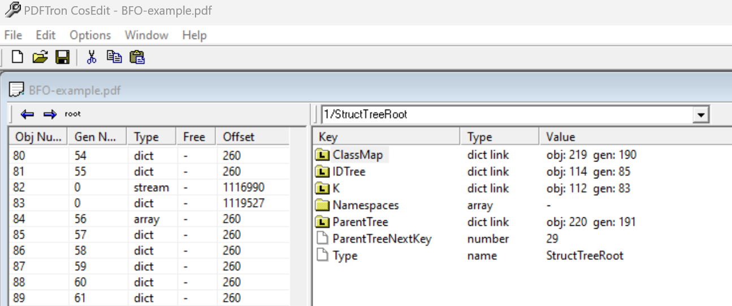
Task: Click the left table Type column header
Action: pyautogui.click(x=151, y=137)
